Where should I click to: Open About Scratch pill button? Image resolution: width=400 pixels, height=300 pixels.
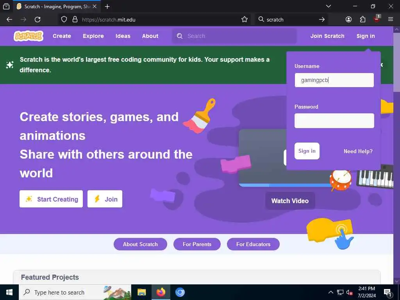pyautogui.click(x=140, y=244)
